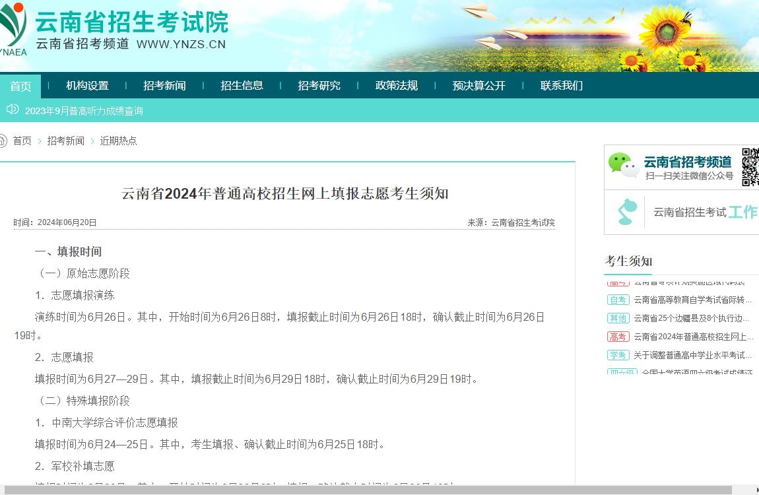Screen dimensions: 759x495
Task: Open the 联系我们 menu item
Action: pyautogui.click(x=562, y=85)
